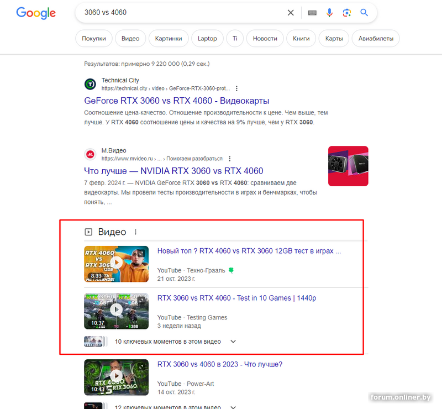This screenshot has height=409, width=442.
Task: Open RTX 3060 vs 4060 в 2023 - Что лучше? link
Action: click(220, 364)
